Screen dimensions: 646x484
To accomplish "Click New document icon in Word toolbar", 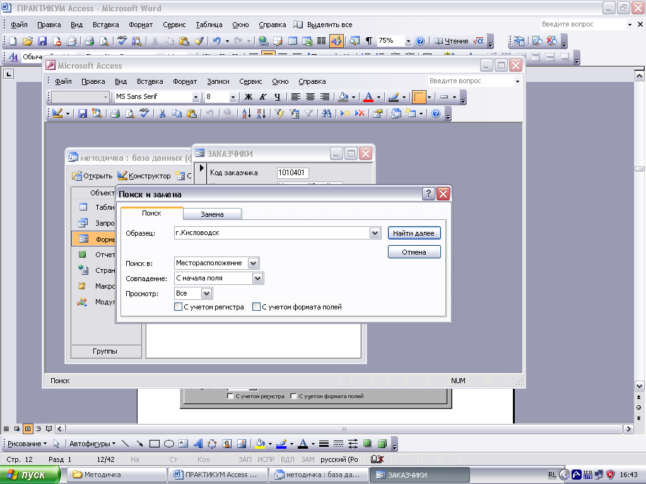I will click(x=13, y=41).
